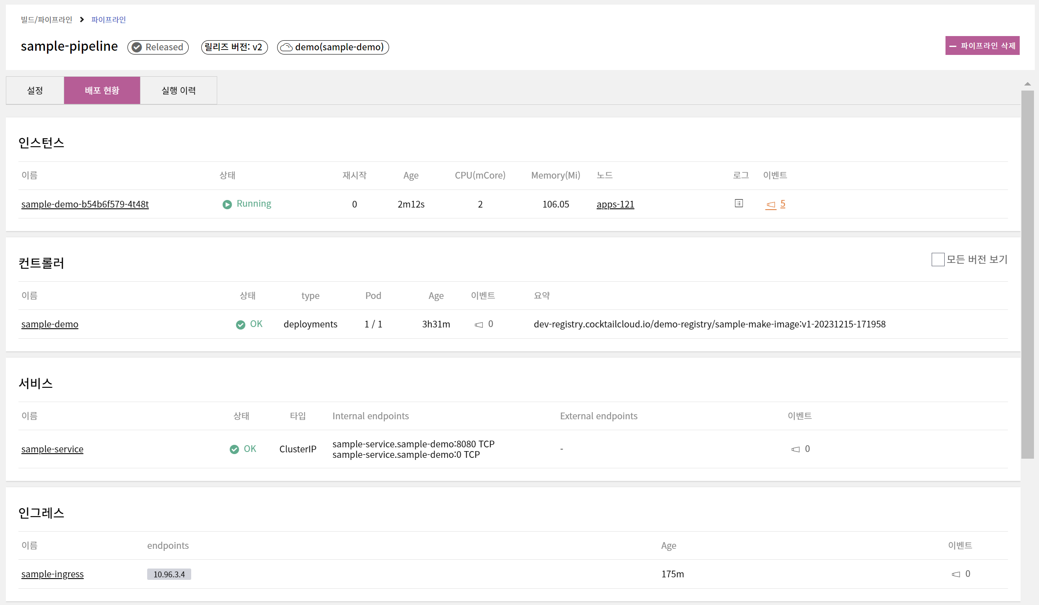
Task: Click the 파이프라인 breadcrumb link
Action: tap(109, 20)
